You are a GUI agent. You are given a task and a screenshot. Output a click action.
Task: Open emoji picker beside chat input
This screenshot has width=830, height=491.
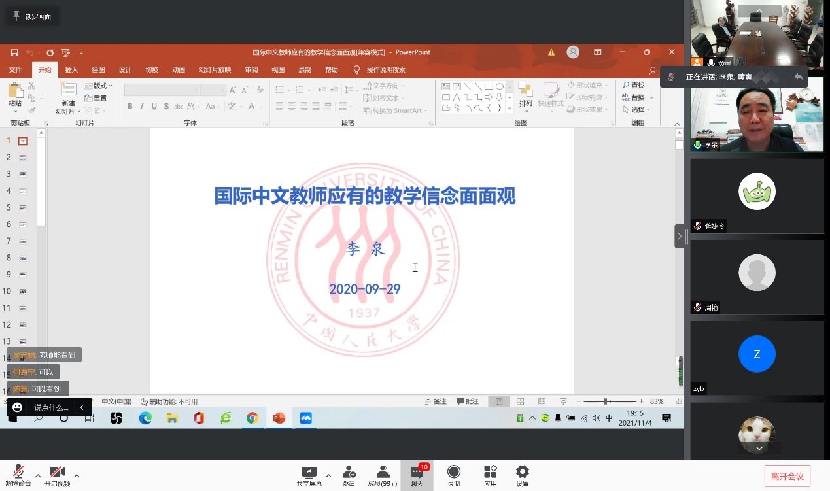point(18,407)
